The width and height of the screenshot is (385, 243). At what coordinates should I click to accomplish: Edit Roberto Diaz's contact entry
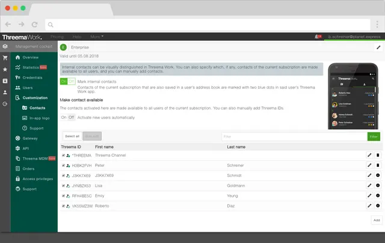click(x=369, y=206)
